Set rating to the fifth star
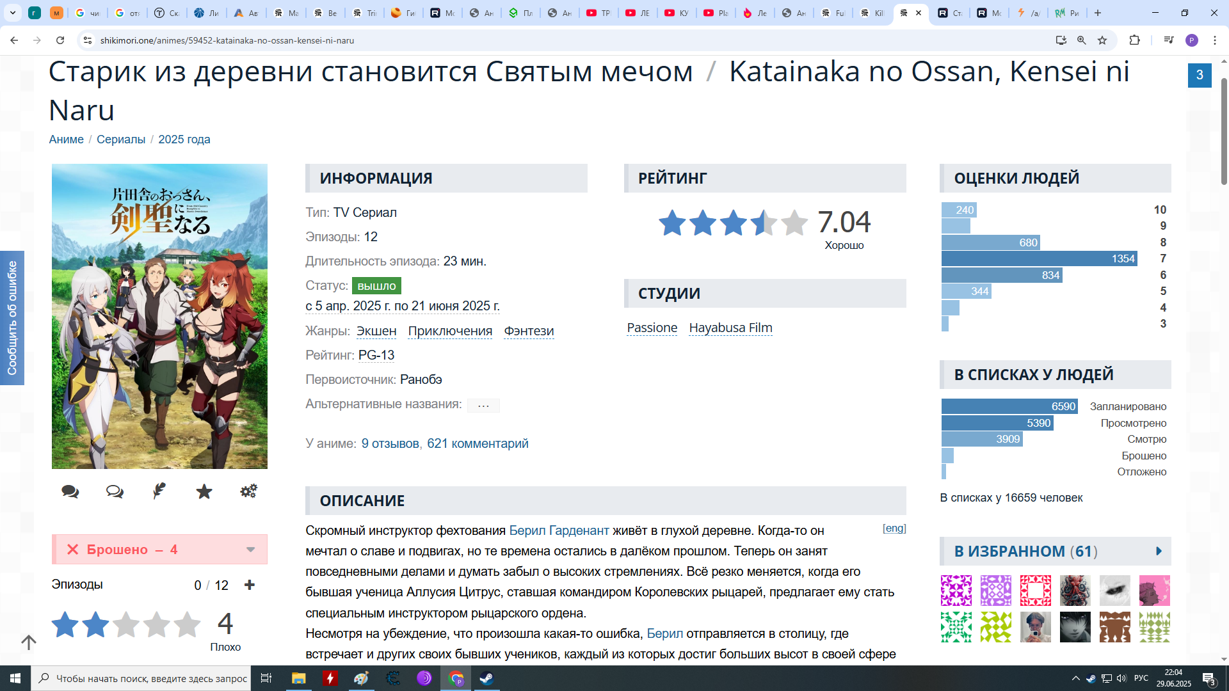This screenshot has width=1229, height=691. click(187, 624)
